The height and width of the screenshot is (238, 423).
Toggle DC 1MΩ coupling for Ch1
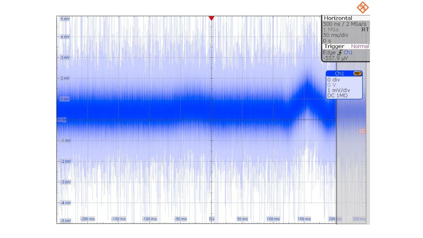pos(339,95)
